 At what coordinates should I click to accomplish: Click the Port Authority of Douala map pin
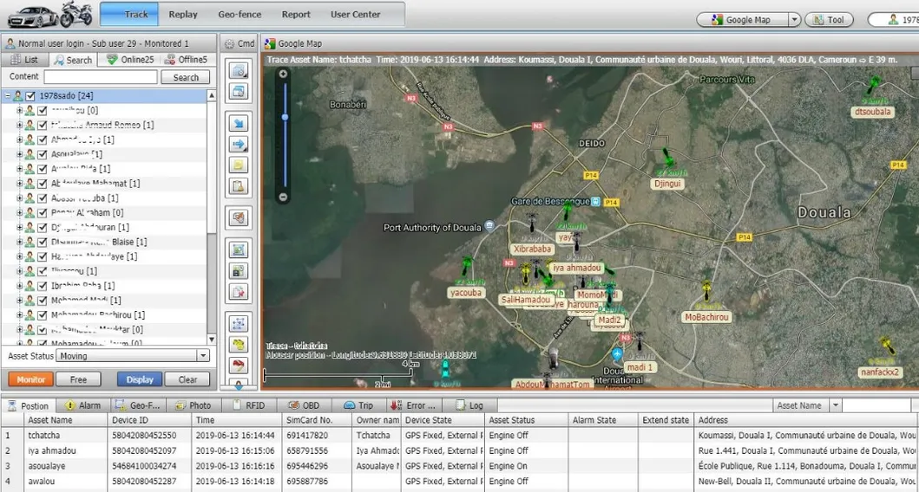tap(489, 226)
